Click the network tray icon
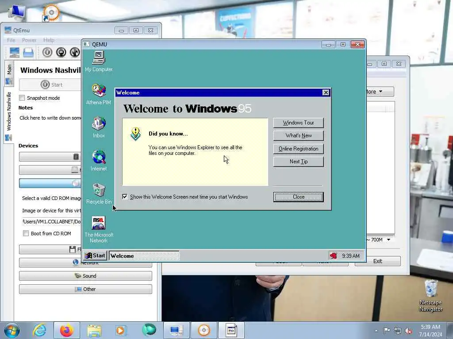Viewport: 453px width, 339px height. 398,331
